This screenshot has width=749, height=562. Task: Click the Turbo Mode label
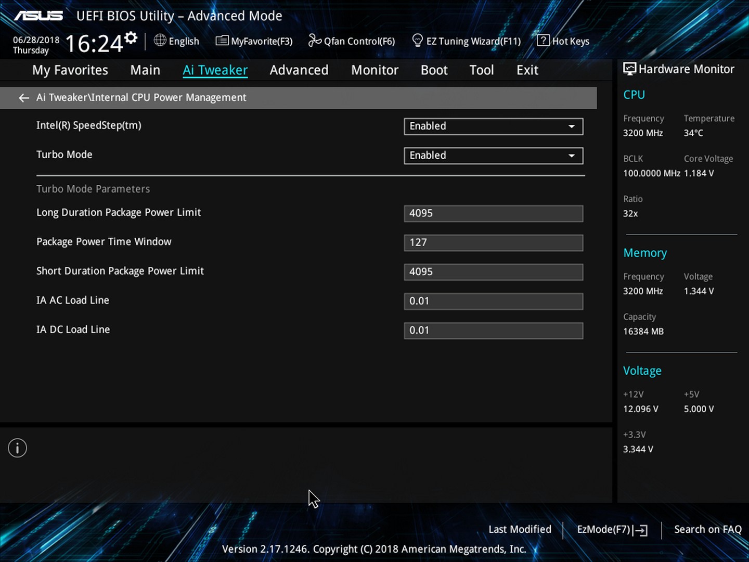(64, 155)
